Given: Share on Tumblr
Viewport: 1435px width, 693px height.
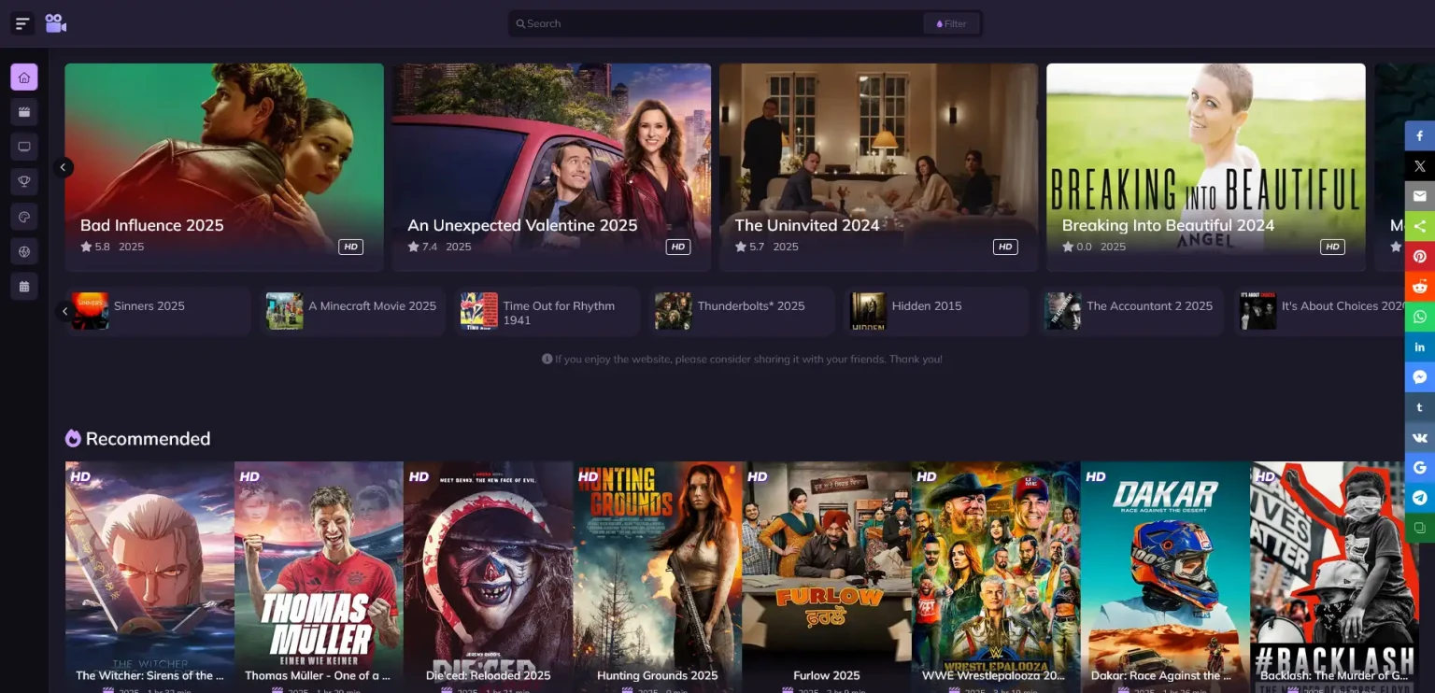Looking at the screenshot, I should [1420, 407].
